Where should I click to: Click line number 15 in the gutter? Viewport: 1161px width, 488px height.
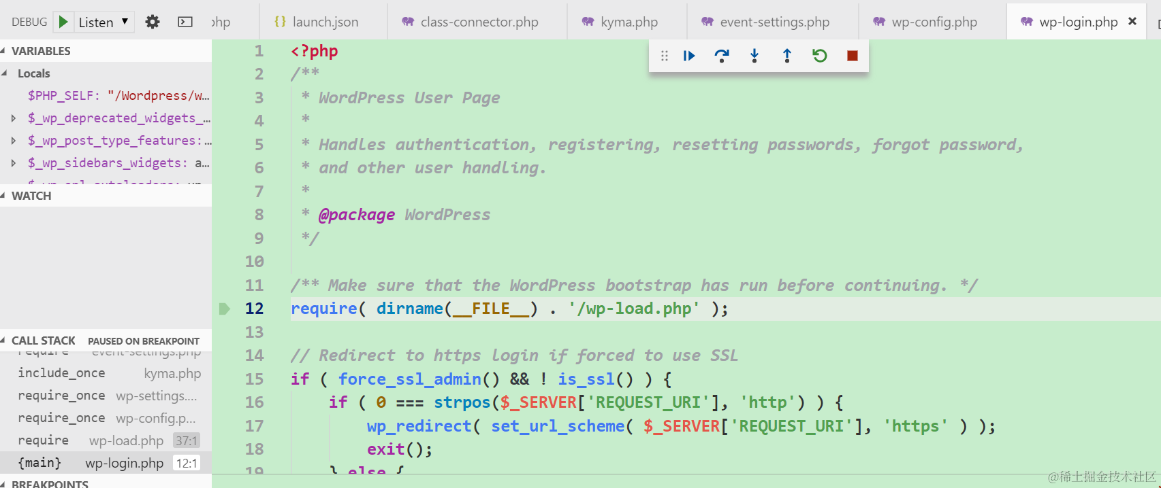pos(255,379)
